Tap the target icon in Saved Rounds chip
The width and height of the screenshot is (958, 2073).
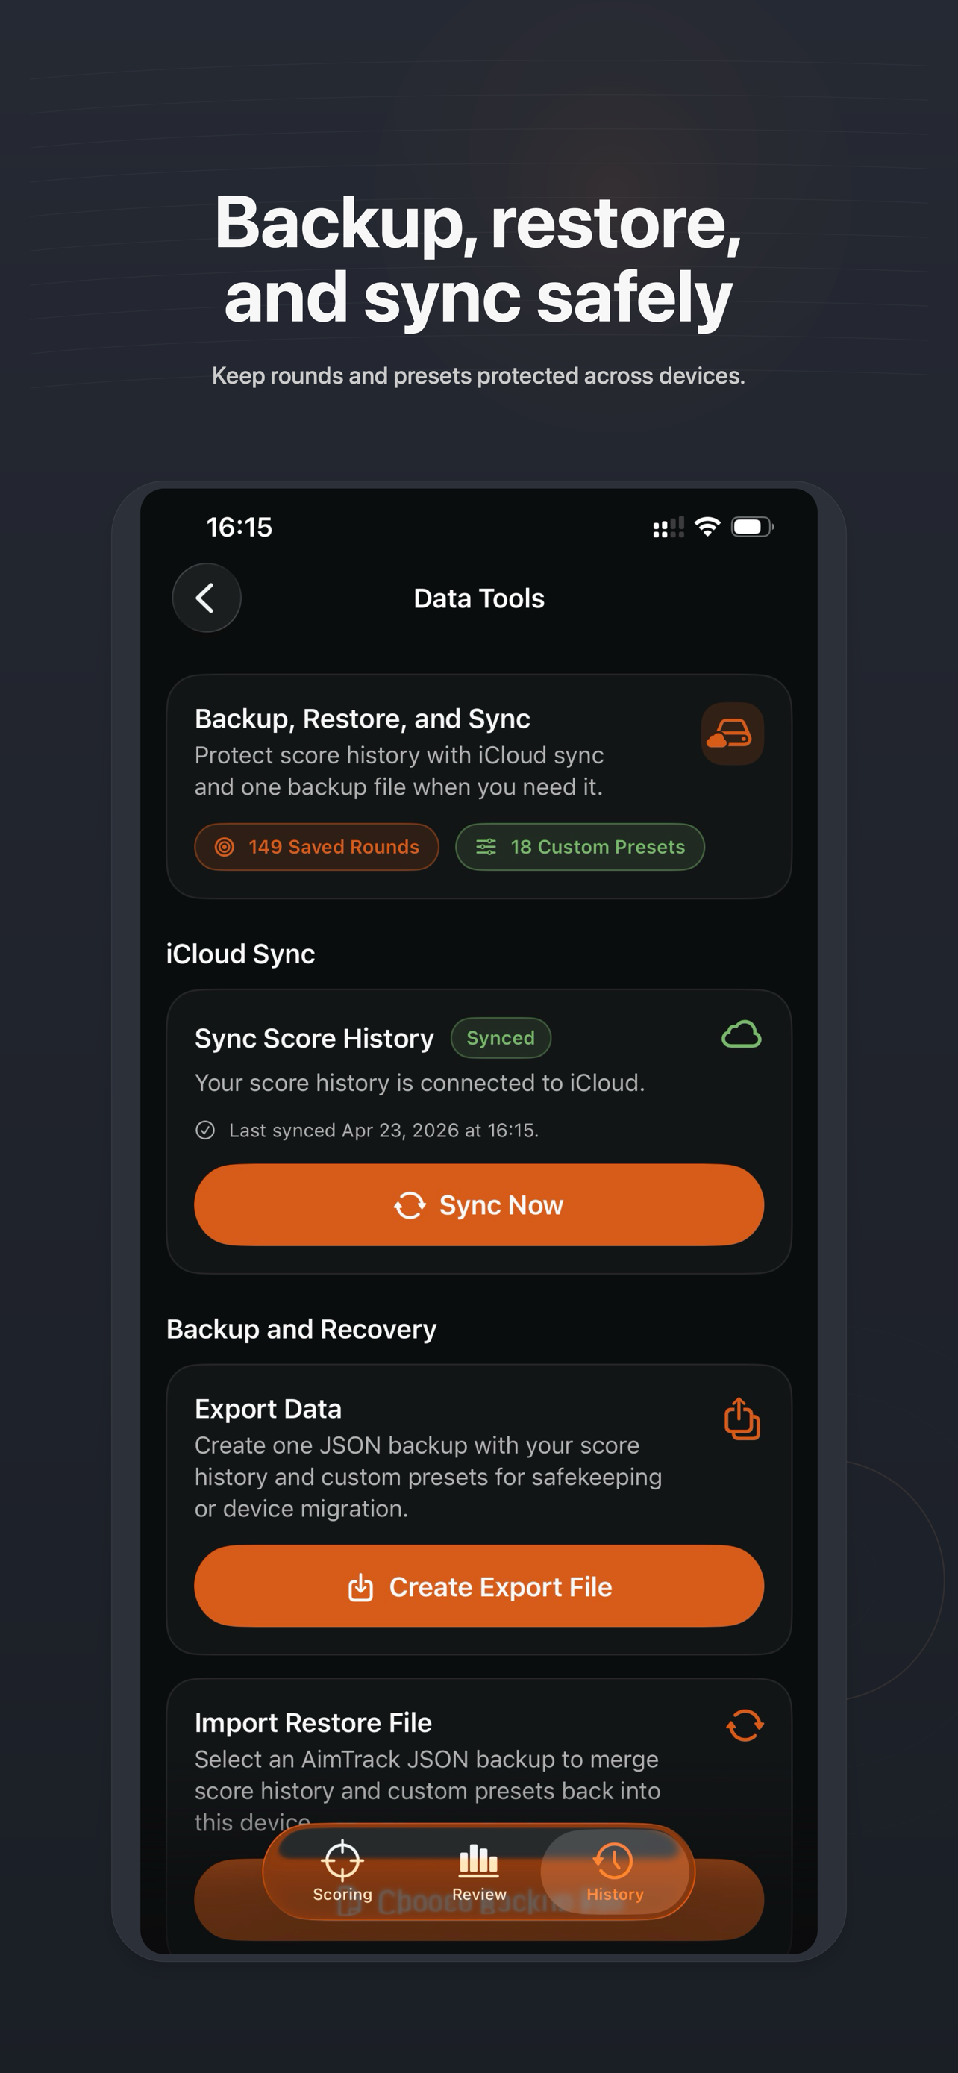coord(225,846)
